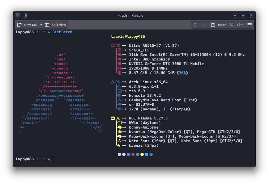
Task: Click the yellow color dot
Action: coord(142,155)
